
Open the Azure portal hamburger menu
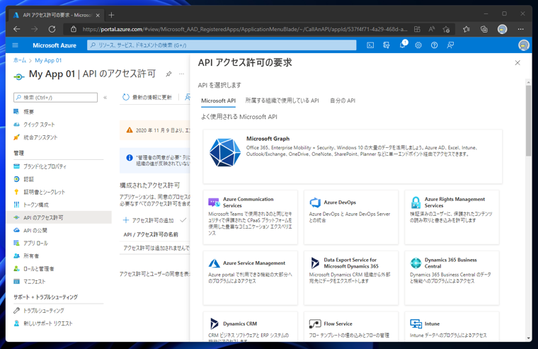15,45
